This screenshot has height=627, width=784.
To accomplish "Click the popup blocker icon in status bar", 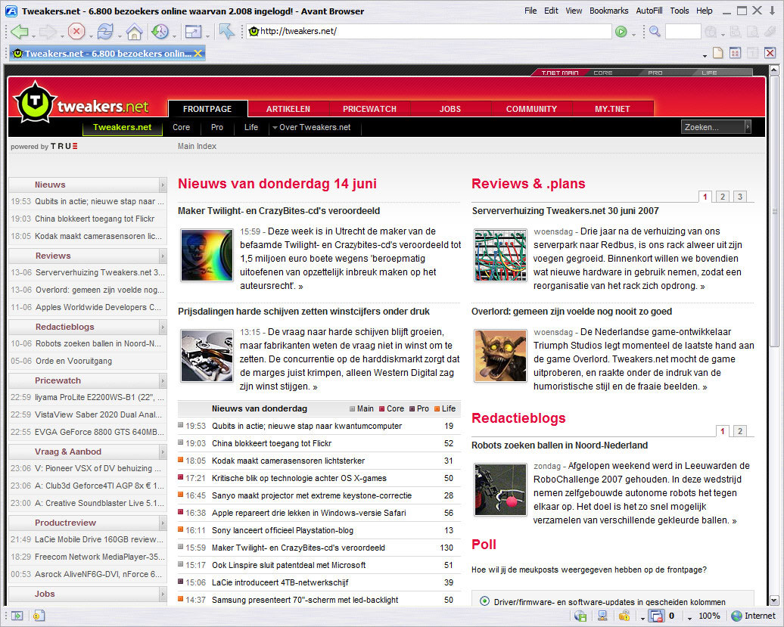I will click(657, 616).
